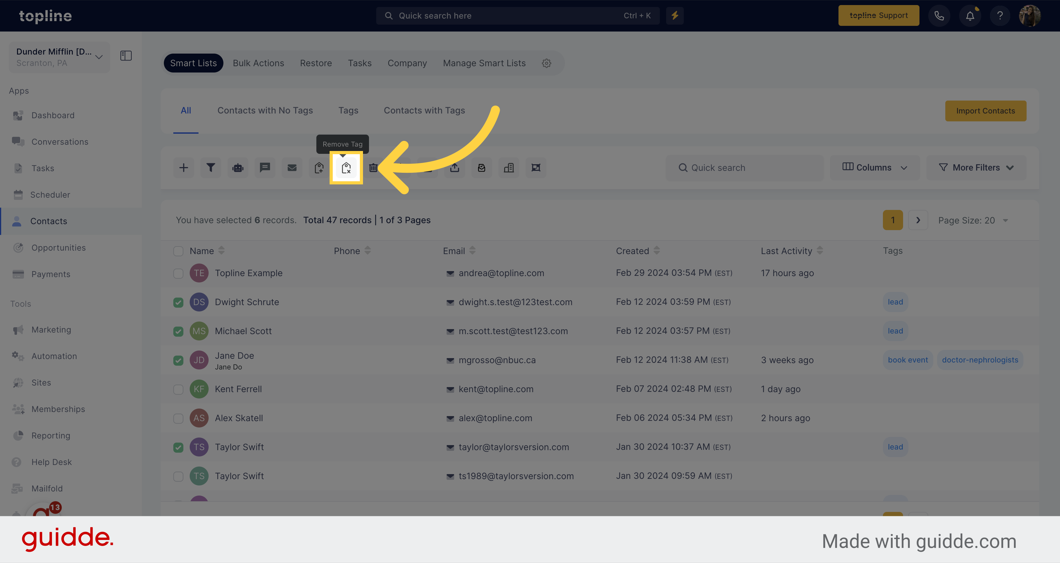Click the Import Contacts button
The image size is (1060, 563).
(986, 111)
